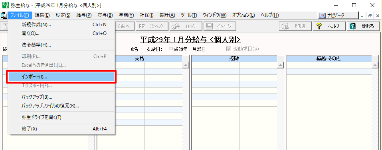Click scroll-up arrow in 繰越・その他 column
382x150 pixels.
click(x=375, y=65)
